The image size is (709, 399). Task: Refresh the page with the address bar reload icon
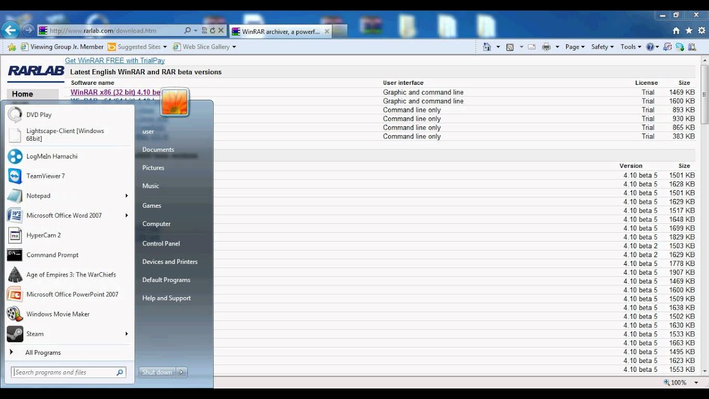pos(213,30)
